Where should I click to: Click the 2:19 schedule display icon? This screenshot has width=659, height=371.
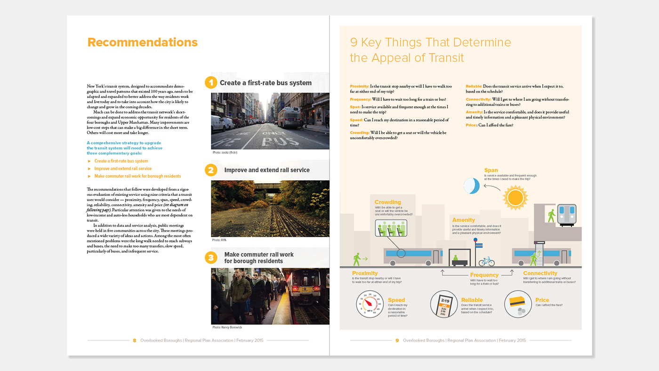pos(444,304)
